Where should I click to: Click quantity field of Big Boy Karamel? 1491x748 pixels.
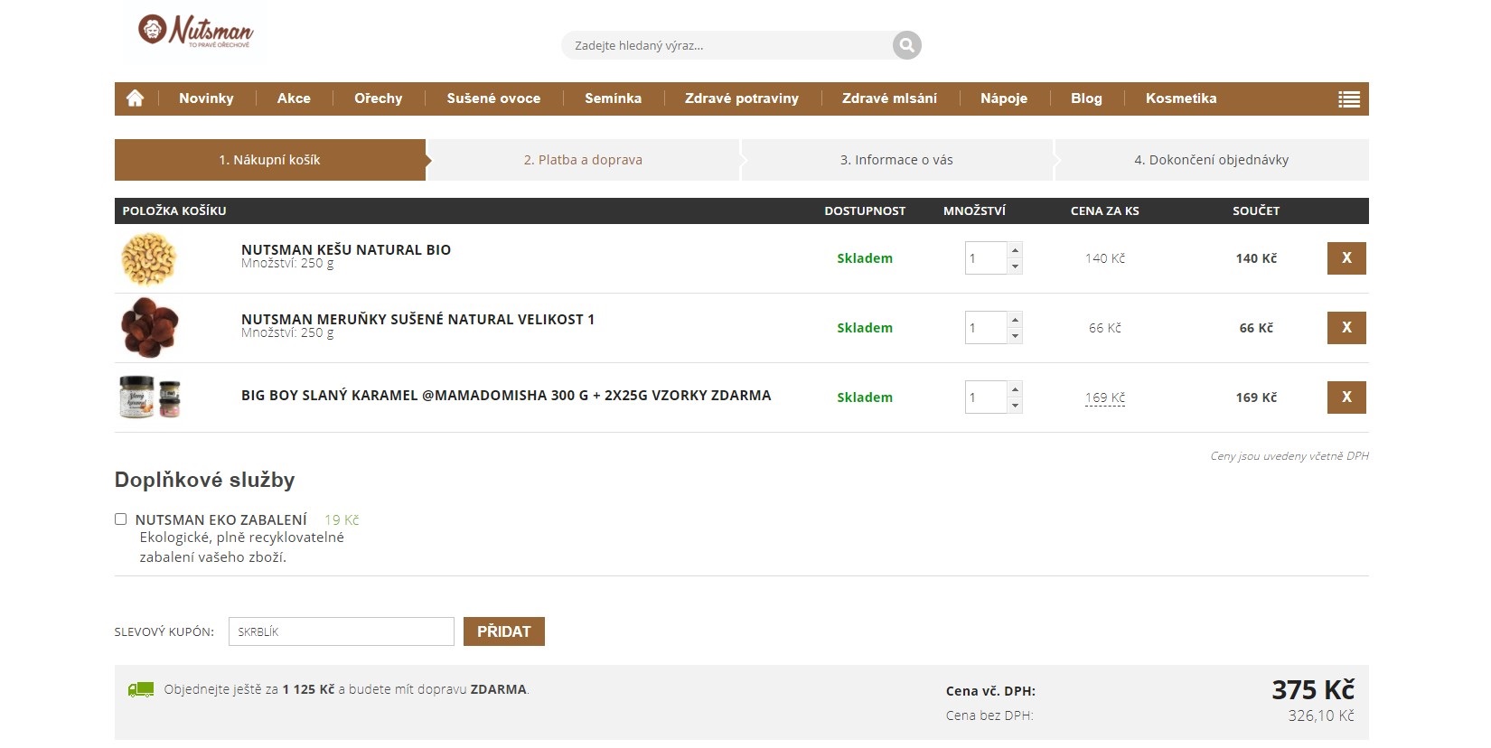tap(986, 397)
